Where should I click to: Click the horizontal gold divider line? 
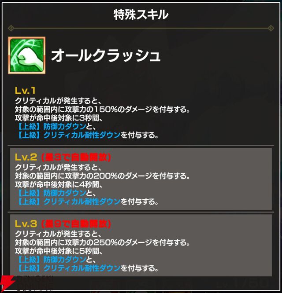click(x=141, y=29)
